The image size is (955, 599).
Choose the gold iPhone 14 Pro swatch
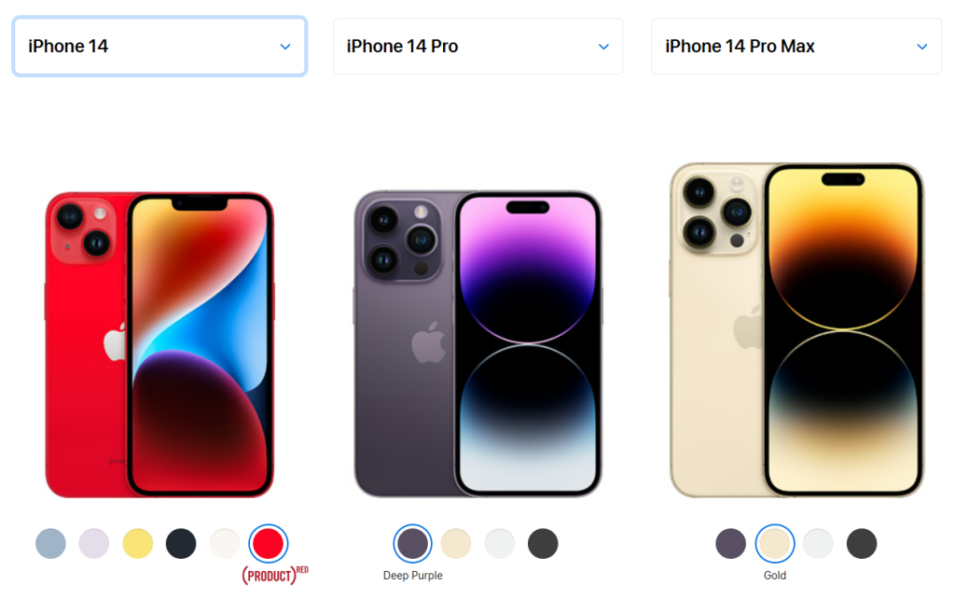(x=456, y=543)
